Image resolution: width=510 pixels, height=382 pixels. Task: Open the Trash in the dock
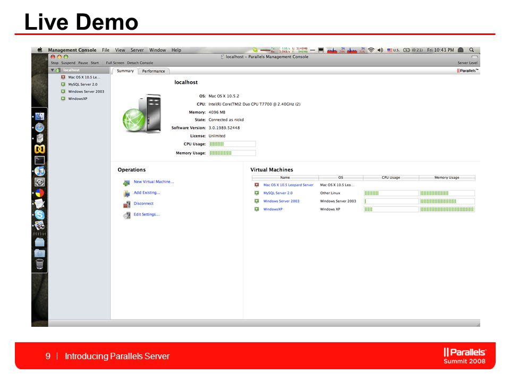coord(40,264)
